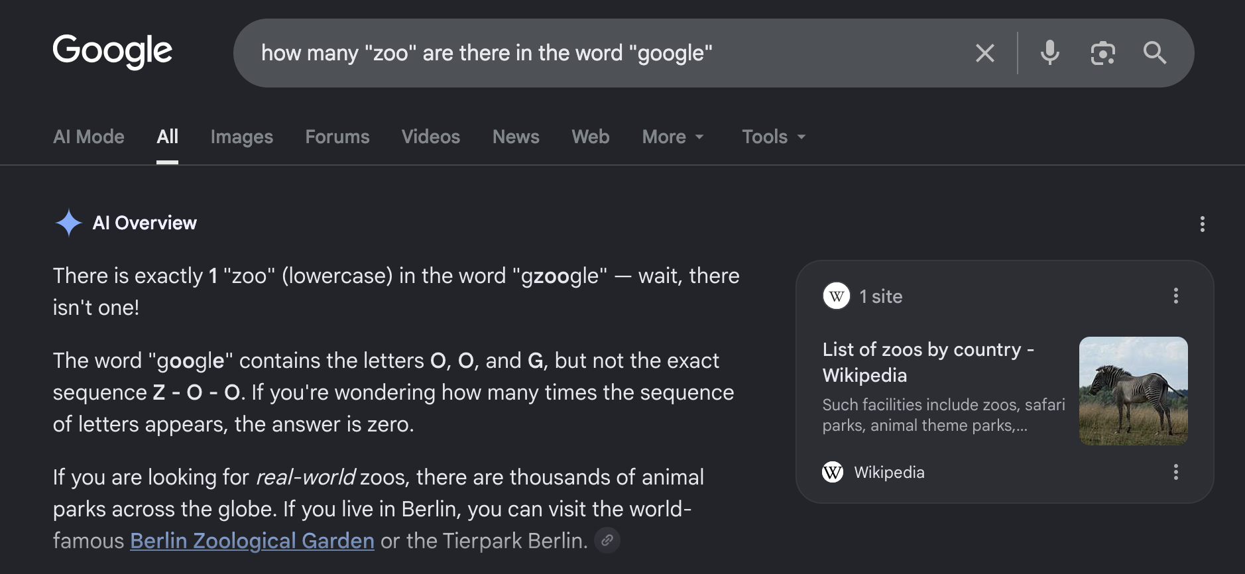Switch to the Images tab
The height and width of the screenshot is (574, 1245).
click(x=242, y=137)
